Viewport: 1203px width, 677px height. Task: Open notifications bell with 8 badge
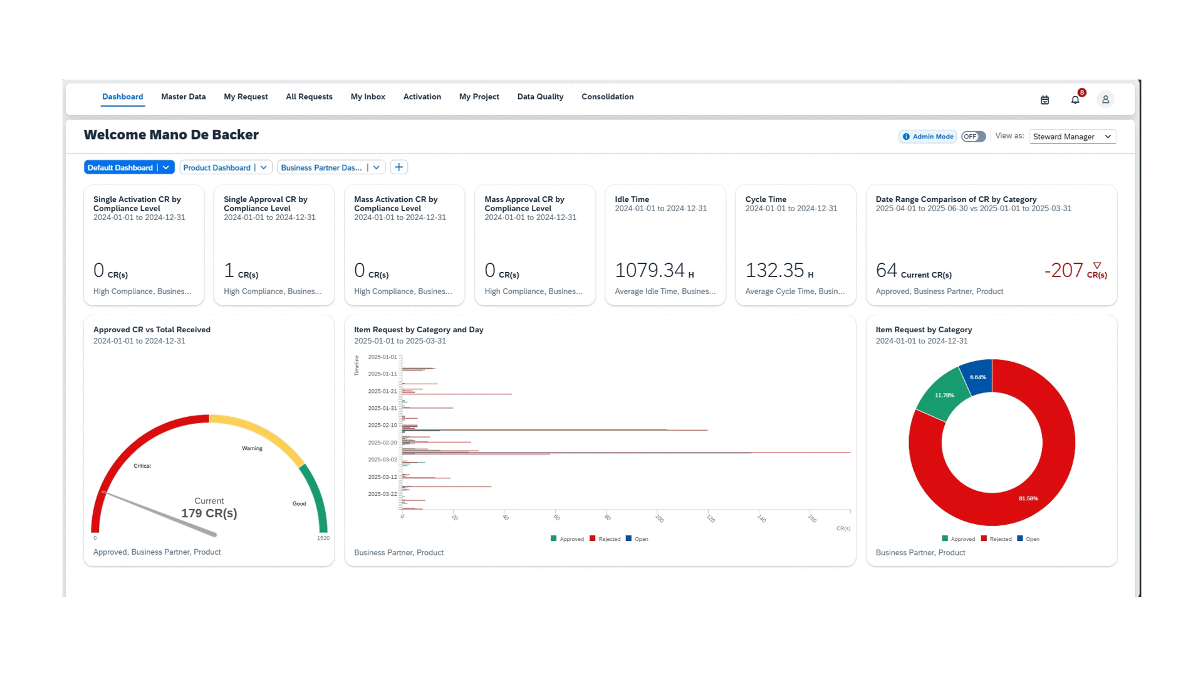point(1076,99)
